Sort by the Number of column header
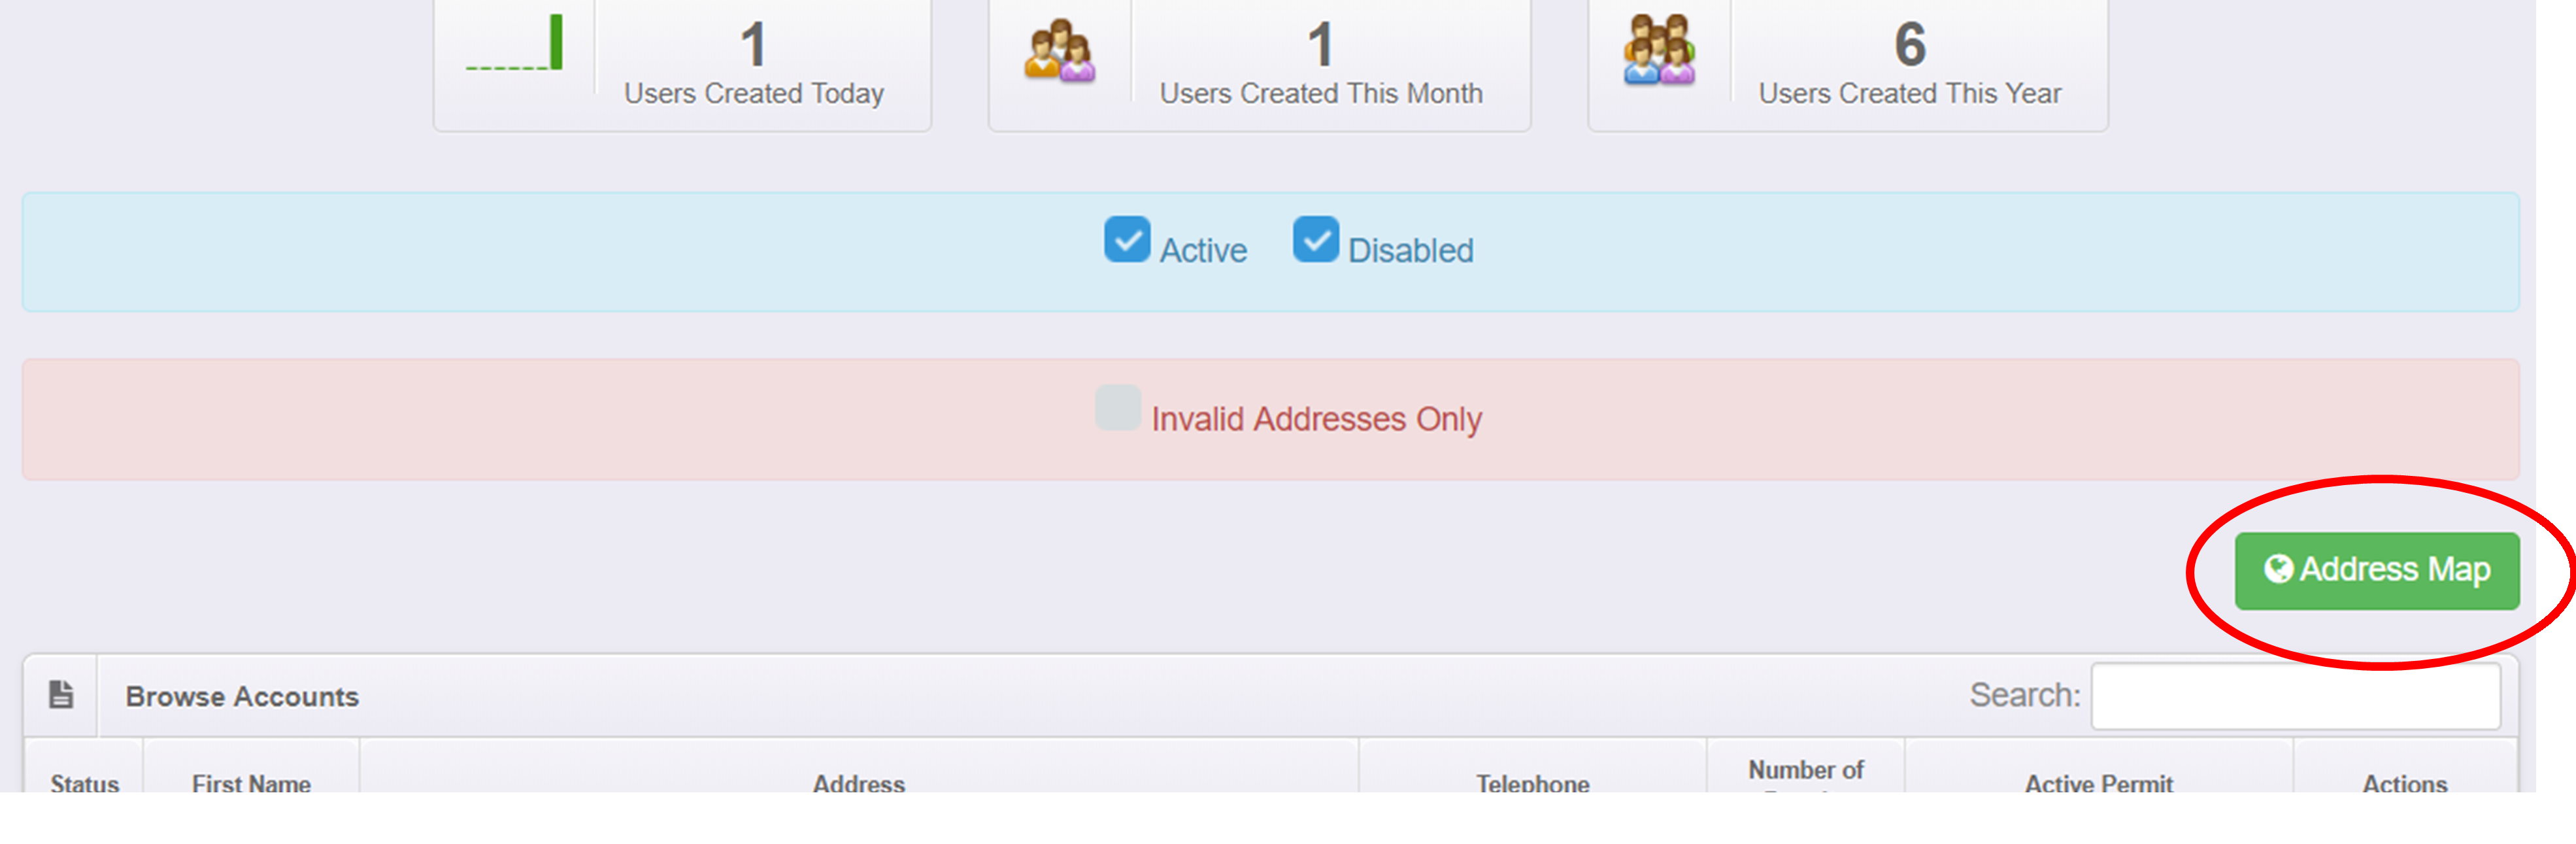This screenshot has width=2576, height=844. click(1805, 770)
